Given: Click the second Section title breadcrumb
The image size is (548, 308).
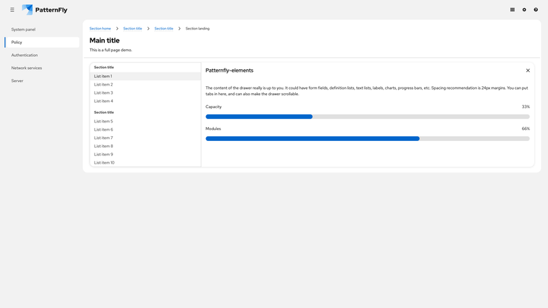Looking at the screenshot, I should pos(164,29).
